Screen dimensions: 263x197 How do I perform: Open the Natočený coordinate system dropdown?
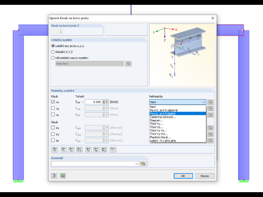coord(90,64)
